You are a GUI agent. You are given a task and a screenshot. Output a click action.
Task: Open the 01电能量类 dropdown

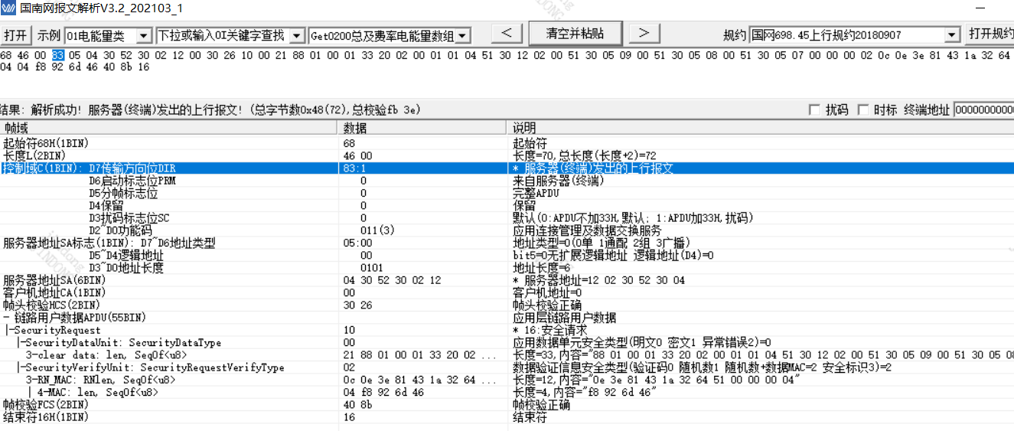143,36
